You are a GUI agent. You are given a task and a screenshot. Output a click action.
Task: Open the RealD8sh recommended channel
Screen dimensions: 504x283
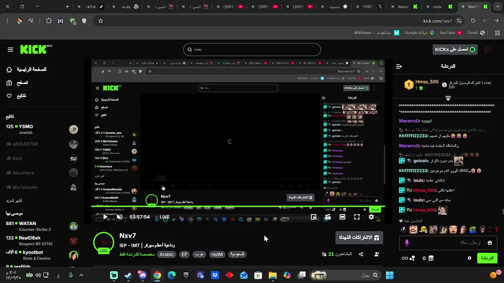[x=42, y=241]
